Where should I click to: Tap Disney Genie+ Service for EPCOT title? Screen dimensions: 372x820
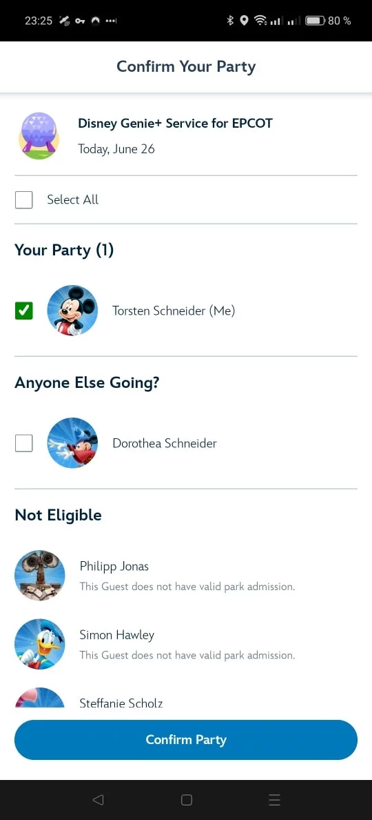pos(175,124)
